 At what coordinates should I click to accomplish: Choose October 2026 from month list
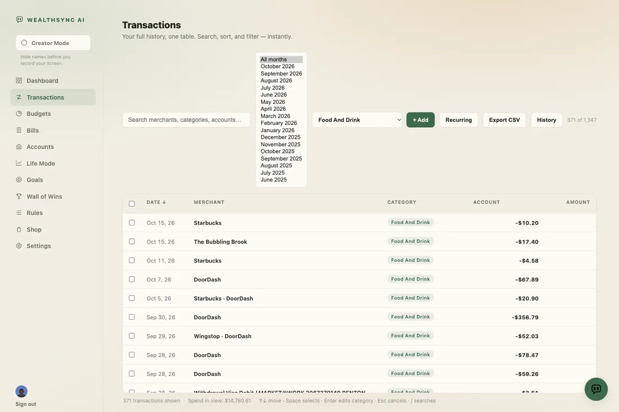click(x=281, y=66)
